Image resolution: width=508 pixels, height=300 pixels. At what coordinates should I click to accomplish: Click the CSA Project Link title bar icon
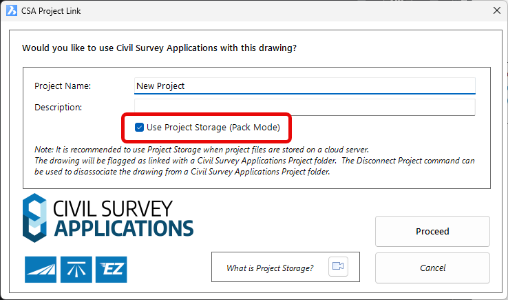[x=12, y=10]
